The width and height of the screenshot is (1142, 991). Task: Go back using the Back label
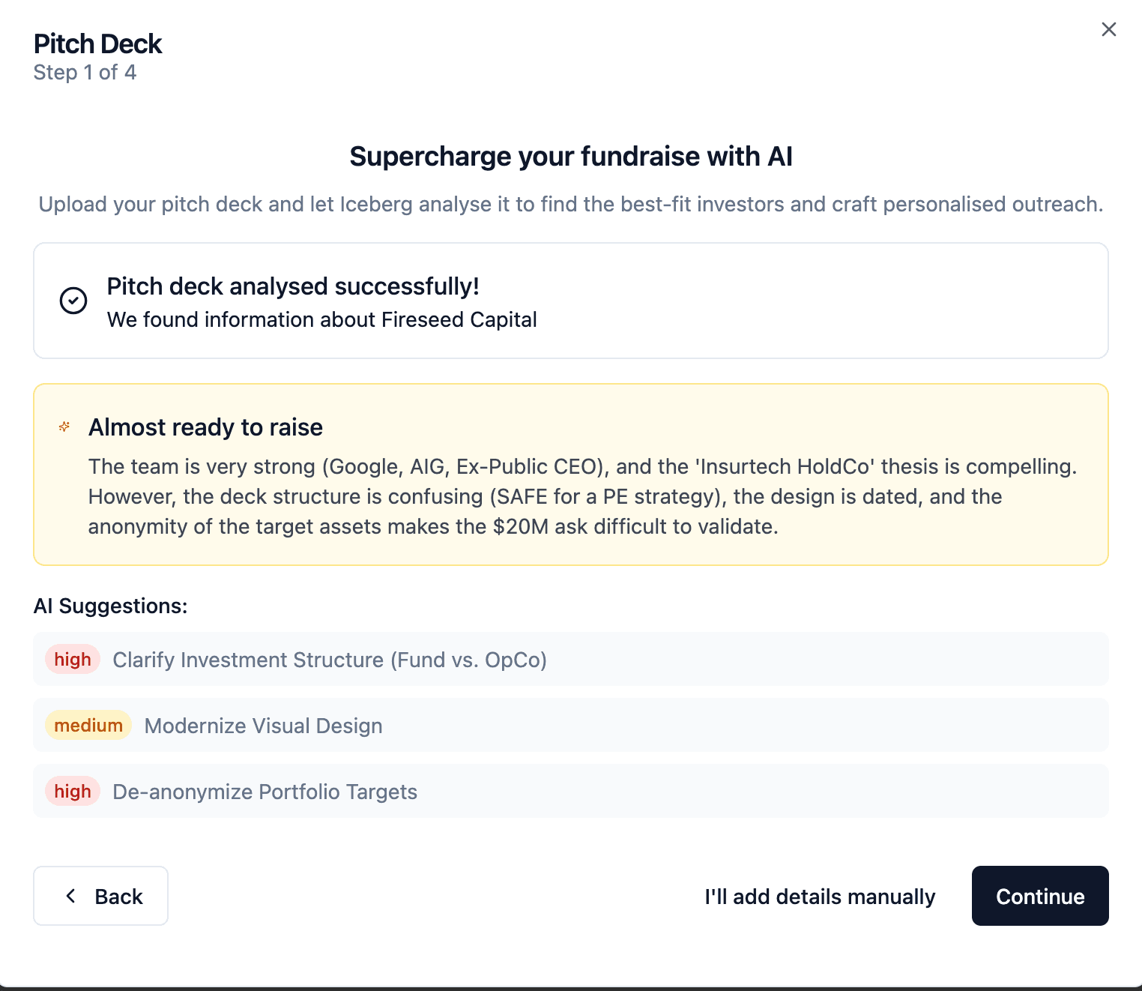(x=118, y=897)
